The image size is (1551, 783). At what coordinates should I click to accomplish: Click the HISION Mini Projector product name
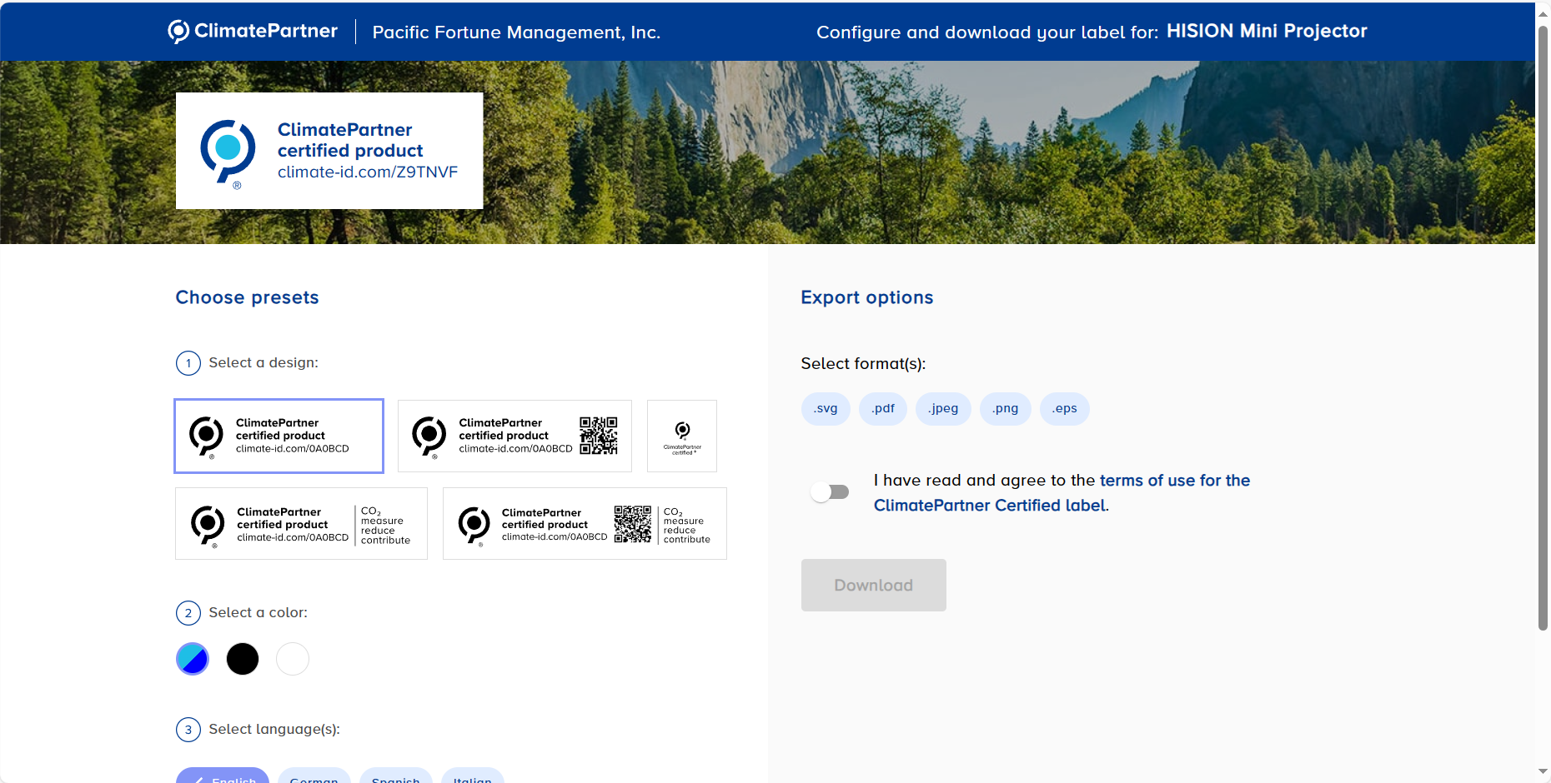point(1267,31)
